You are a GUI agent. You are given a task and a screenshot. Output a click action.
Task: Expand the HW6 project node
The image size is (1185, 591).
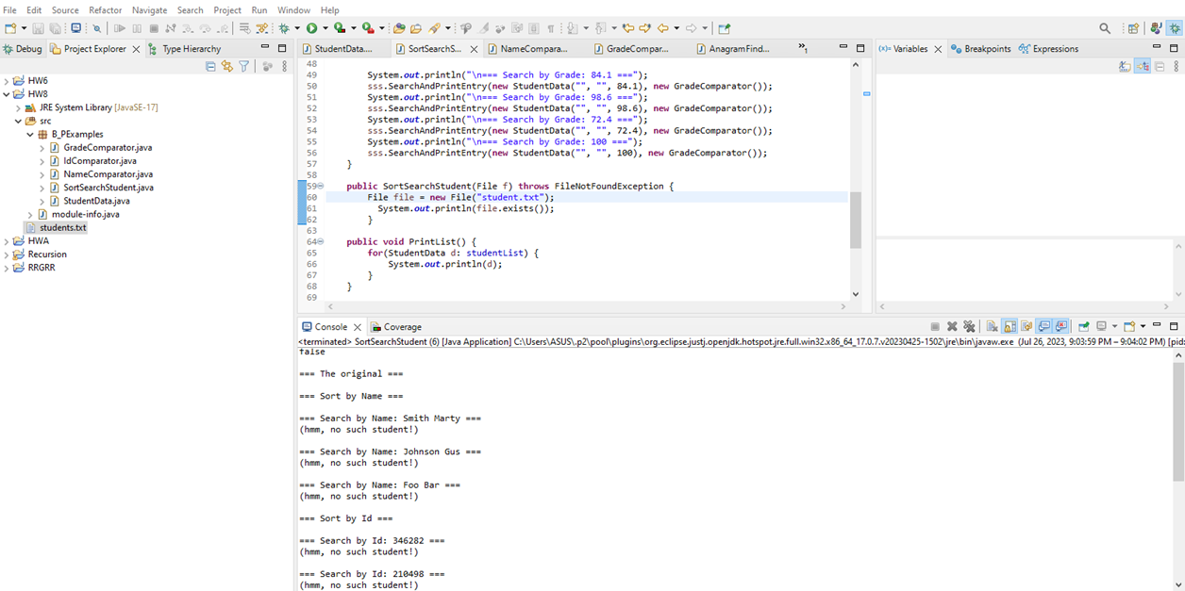(7, 81)
